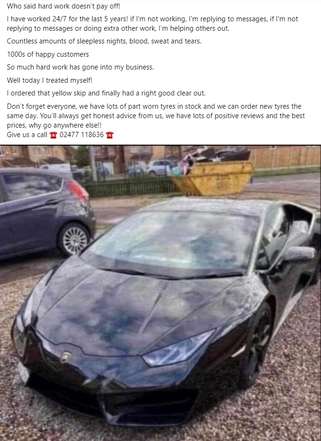Click 'So much hard work has gone into my business'

click(x=80, y=67)
